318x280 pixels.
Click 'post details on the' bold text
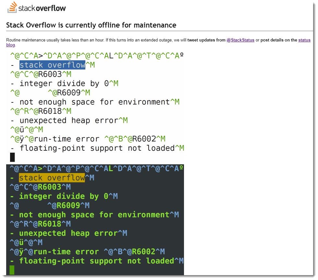[x=279, y=40]
